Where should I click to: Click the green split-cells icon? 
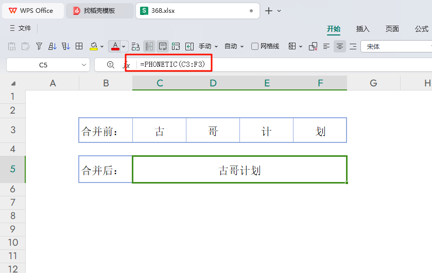[x=176, y=46]
